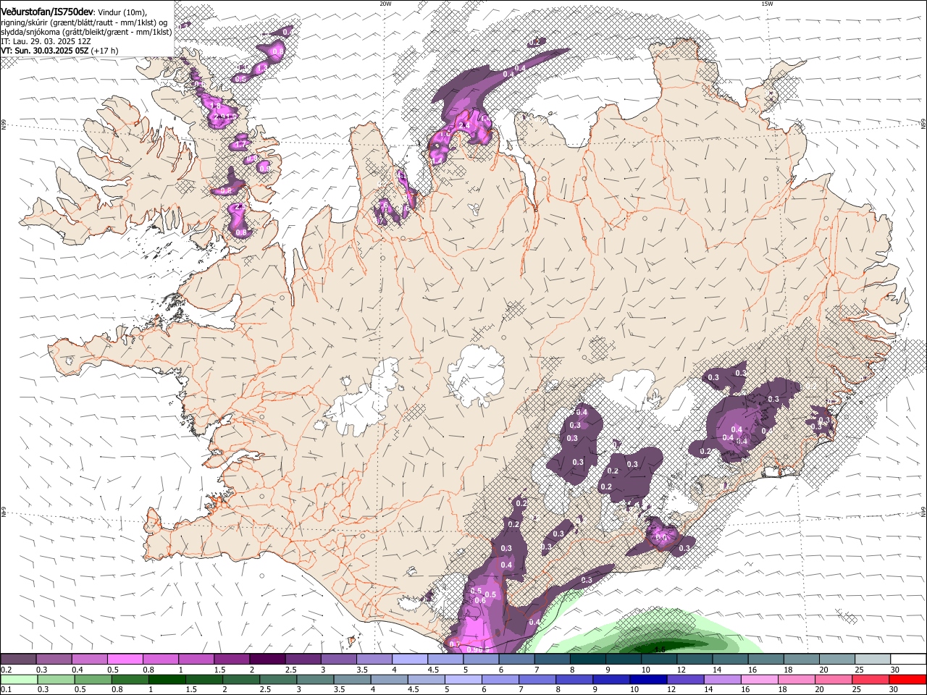The image size is (927, 695).
Task: Click the bright magenta 0.5–0.8 snow swatch
Action: coord(125,659)
